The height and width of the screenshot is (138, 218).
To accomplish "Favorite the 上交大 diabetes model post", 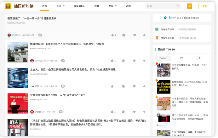I will [134, 86].
